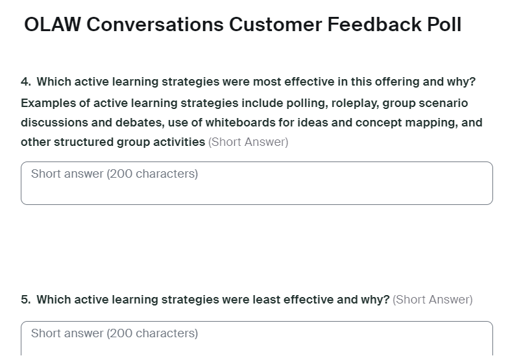Click the gray (Short Answer) hint for question 5

pyautogui.click(x=433, y=300)
